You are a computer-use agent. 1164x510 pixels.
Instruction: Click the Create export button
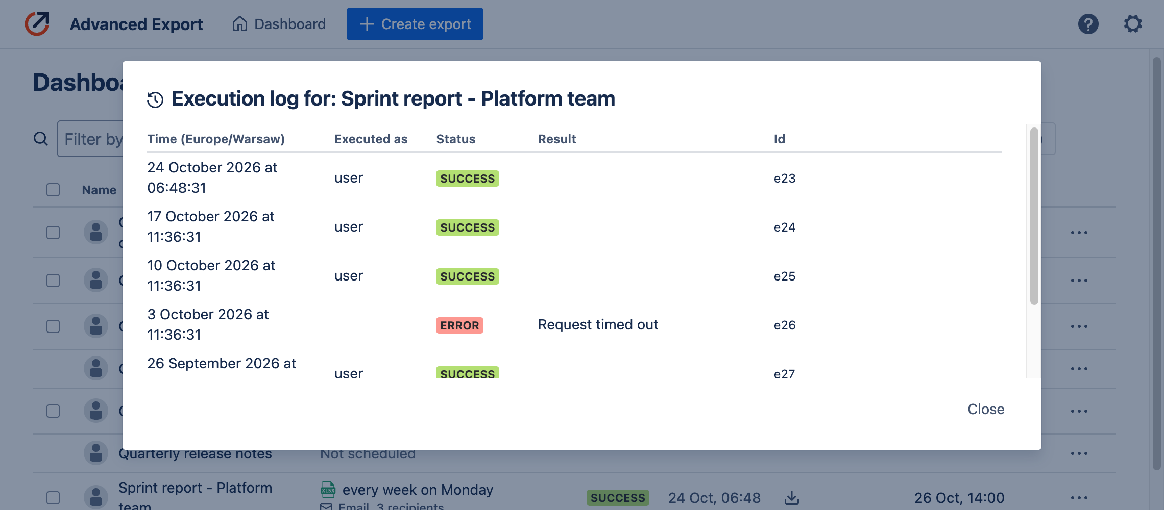coord(415,24)
